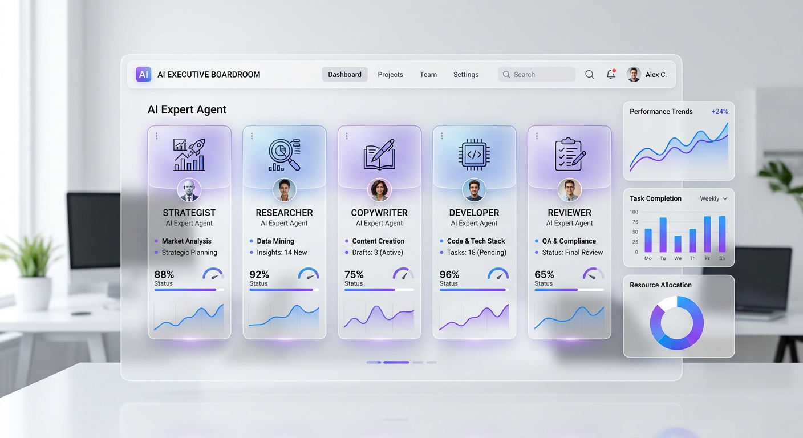Expand the Weekly dropdown in Task Completion
Image resolution: width=803 pixels, height=438 pixels.
click(x=714, y=198)
